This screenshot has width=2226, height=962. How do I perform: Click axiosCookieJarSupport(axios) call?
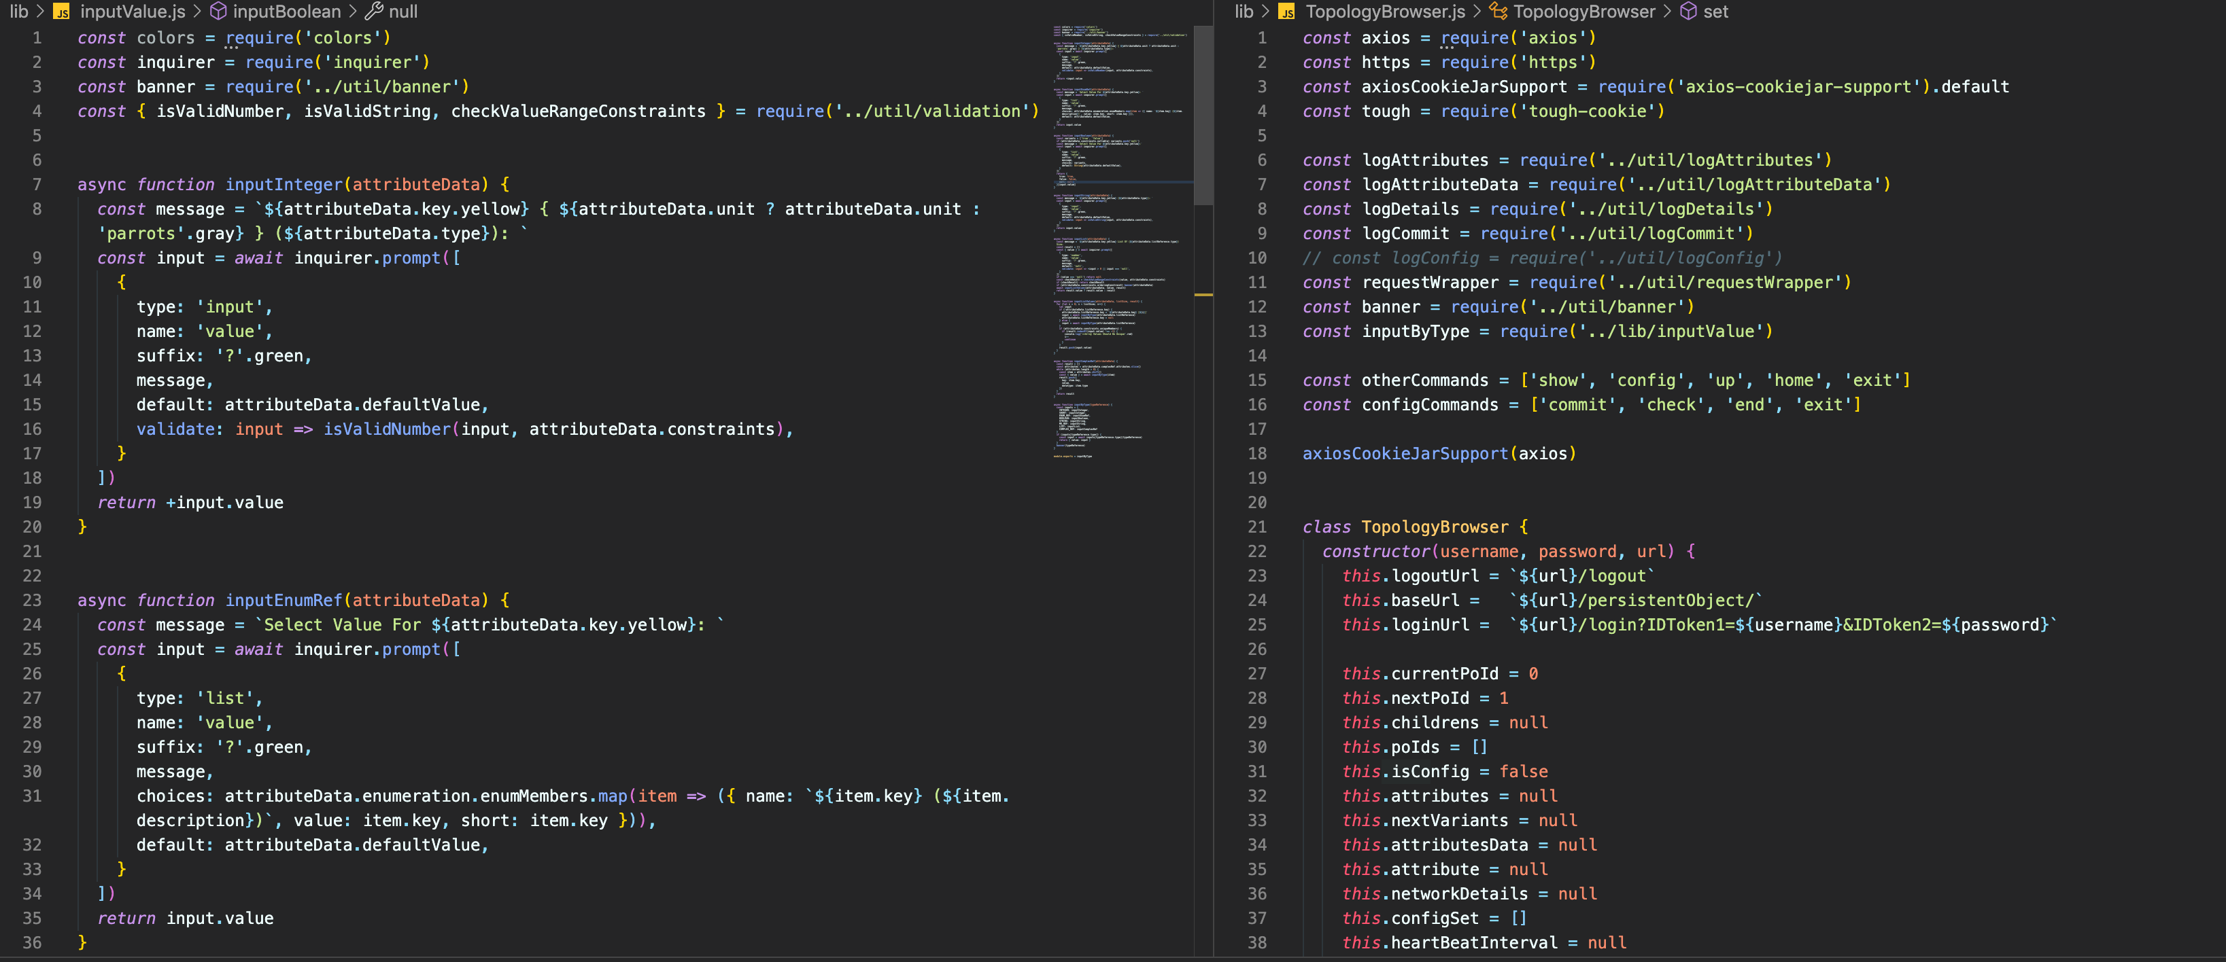1439,453
